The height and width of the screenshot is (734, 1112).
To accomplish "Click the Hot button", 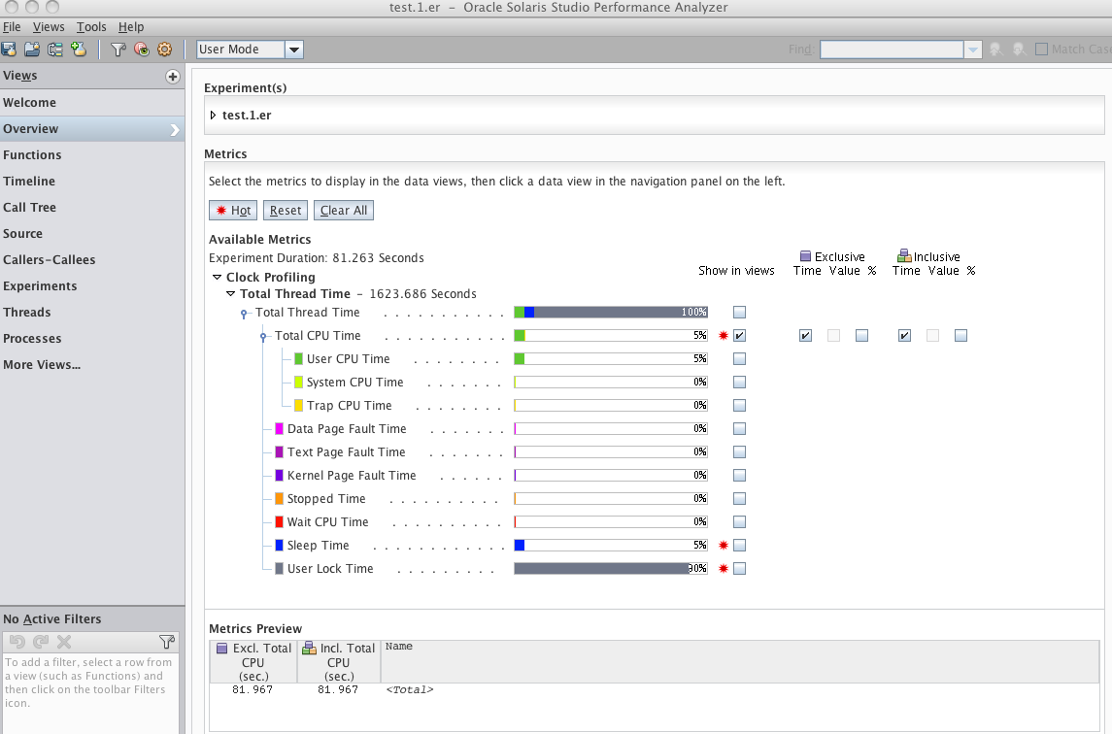I will coord(233,211).
